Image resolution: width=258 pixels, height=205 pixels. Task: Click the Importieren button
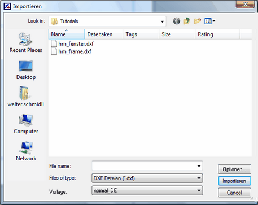(x=234, y=181)
